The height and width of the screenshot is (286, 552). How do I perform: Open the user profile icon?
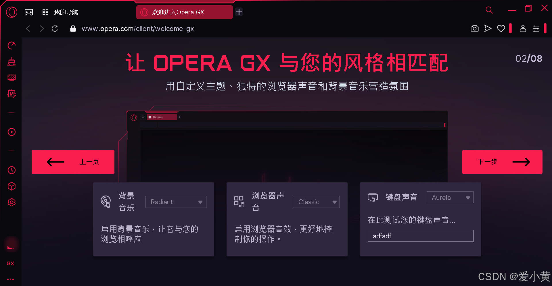(523, 28)
